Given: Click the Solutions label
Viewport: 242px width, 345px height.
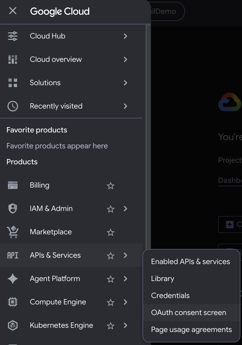Looking at the screenshot, I should (x=45, y=83).
